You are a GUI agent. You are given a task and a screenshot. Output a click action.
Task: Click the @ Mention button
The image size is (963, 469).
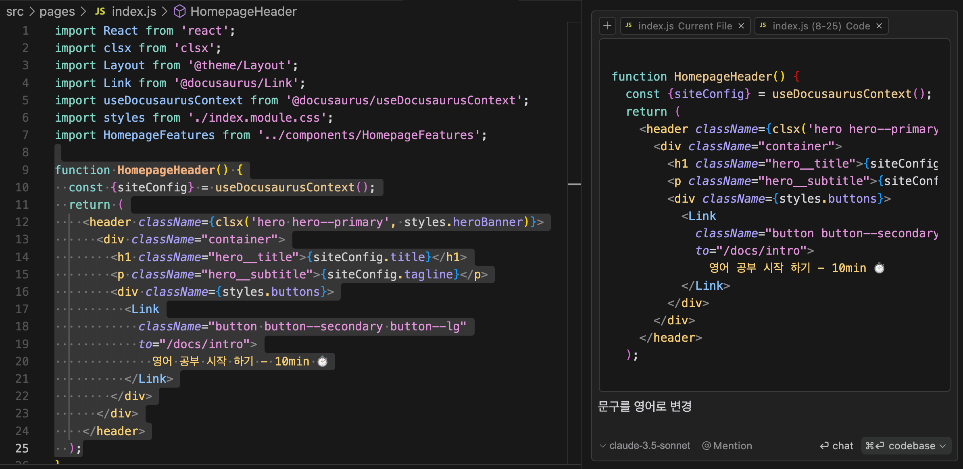pyautogui.click(x=727, y=446)
